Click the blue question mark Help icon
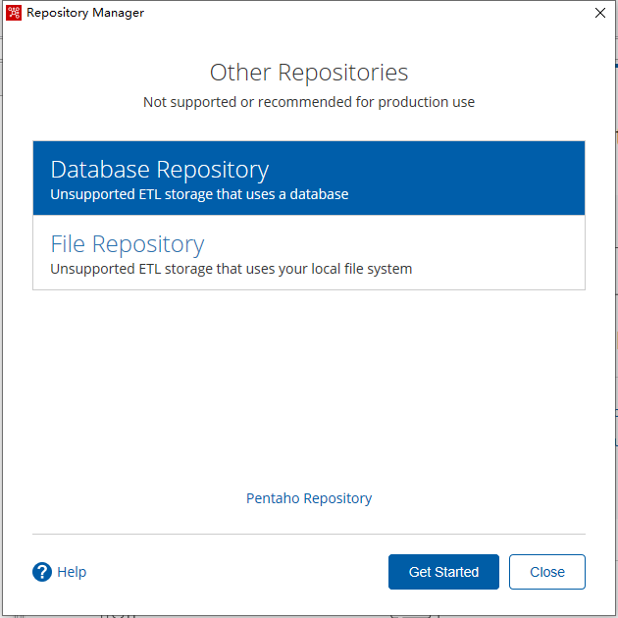 click(x=42, y=572)
